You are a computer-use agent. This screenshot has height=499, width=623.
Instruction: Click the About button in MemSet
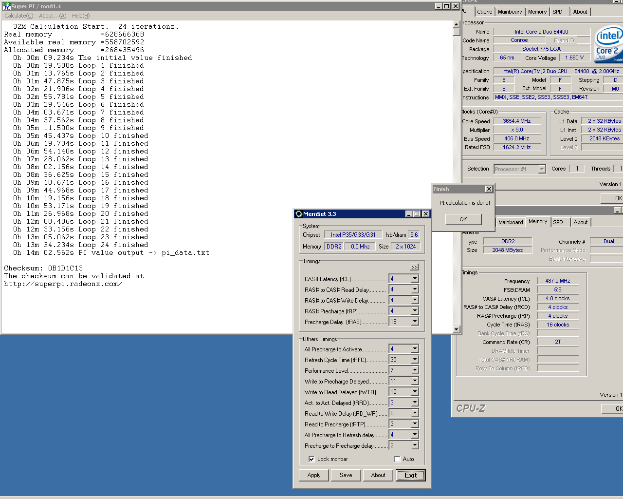pyautogui.click(x=378, y=475)
